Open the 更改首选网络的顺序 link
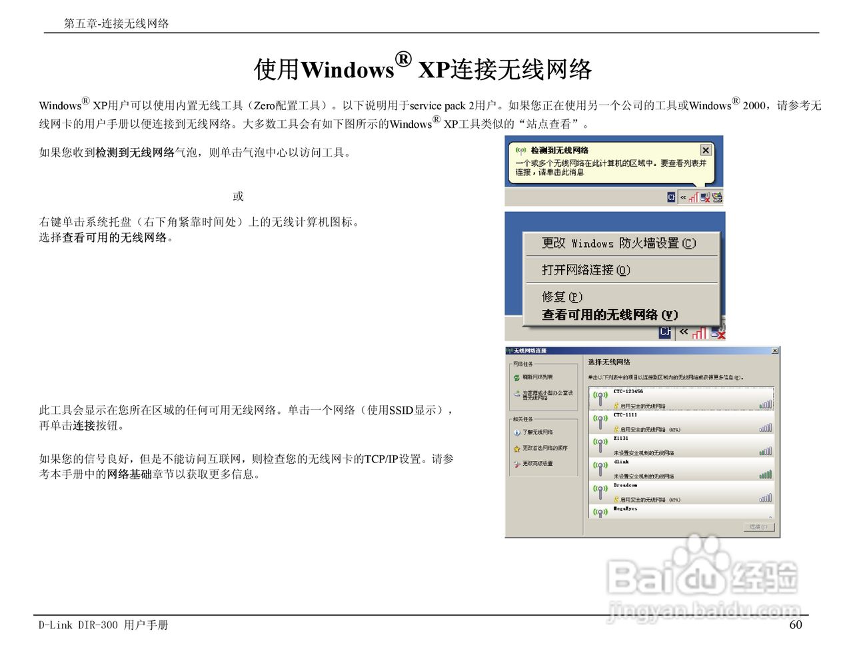The width and height of the screenshot is (853, 659). 545,448
